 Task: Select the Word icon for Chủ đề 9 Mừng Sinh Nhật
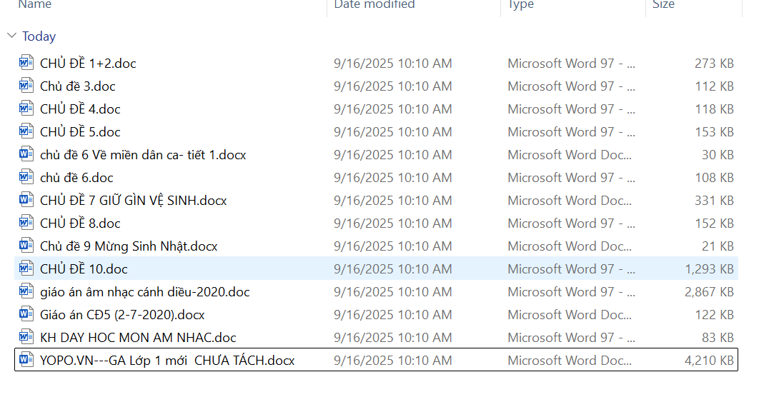coord(26,246)
